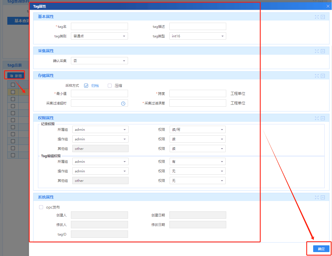This screenshot has width=332, height=256.
Task: Click the clock icon in 采集过滤超时 field
Action: (123, 104)
